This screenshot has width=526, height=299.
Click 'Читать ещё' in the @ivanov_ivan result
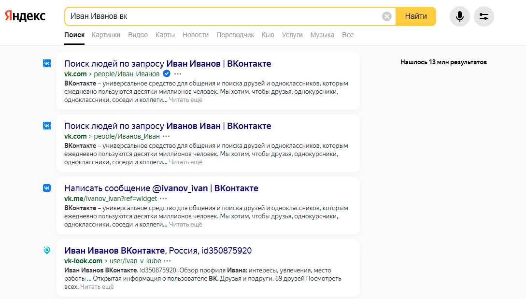[185, 225]
